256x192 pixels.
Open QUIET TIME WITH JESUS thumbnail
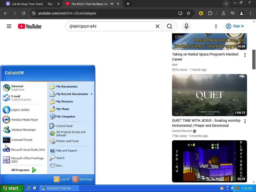pos(209,95)
